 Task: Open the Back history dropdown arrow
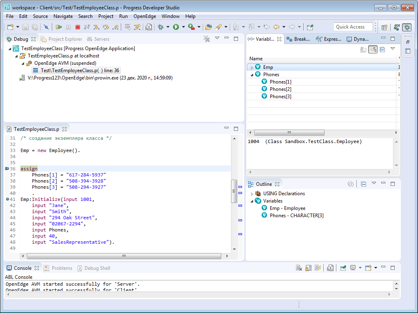tap(284, 27)
